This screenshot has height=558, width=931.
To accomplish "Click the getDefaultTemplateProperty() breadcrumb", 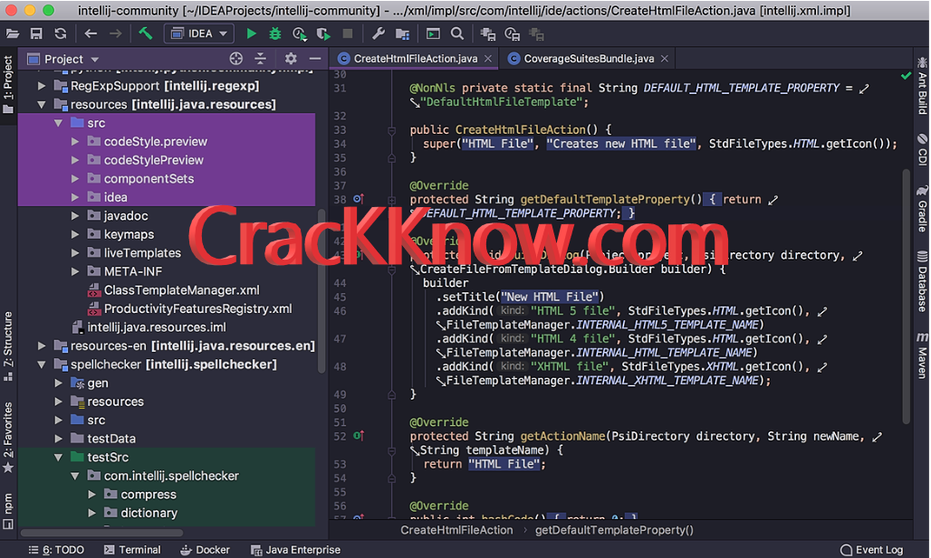I will 614,530.
